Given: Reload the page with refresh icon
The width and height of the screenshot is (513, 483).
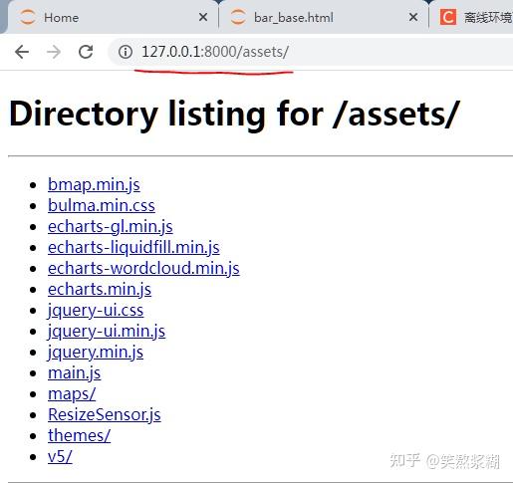Looking at the screenshot, I should pos(86,52).
